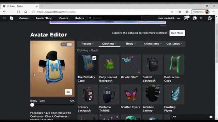Select the Junkbot - Battery thumbnail
Viewport: 218px width, 122px height.
coord(153,95)
